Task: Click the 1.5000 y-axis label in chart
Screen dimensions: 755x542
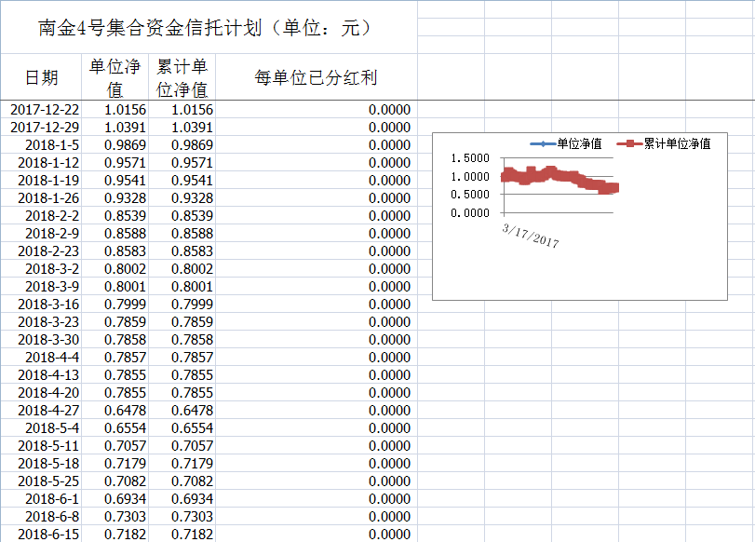Action: coord(469,158)
